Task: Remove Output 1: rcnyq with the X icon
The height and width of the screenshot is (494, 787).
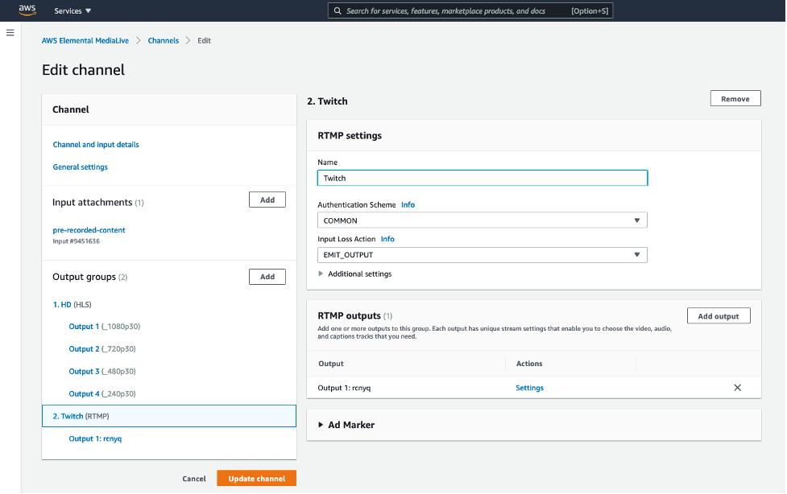Action: point(737,387)
